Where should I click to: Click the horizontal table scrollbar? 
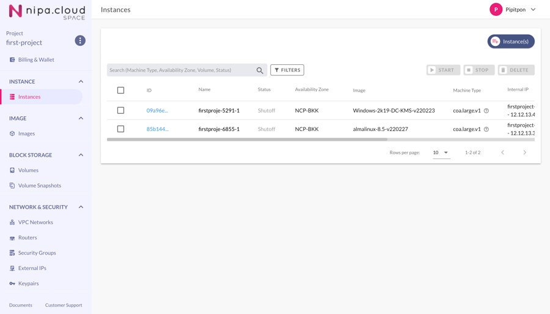pyautogui.click(x=247, y=140)
